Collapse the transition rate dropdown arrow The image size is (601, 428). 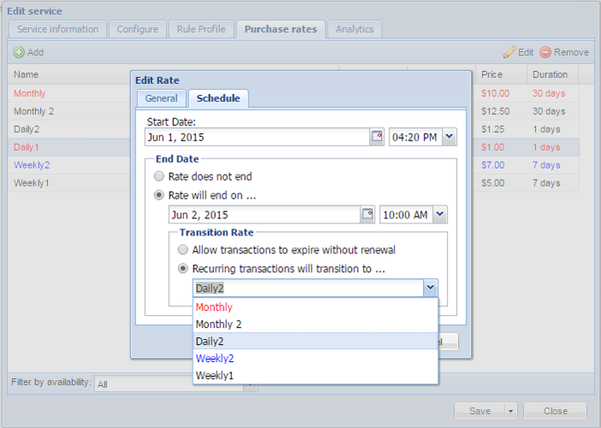pyautogui.click(x=431, y=288)
